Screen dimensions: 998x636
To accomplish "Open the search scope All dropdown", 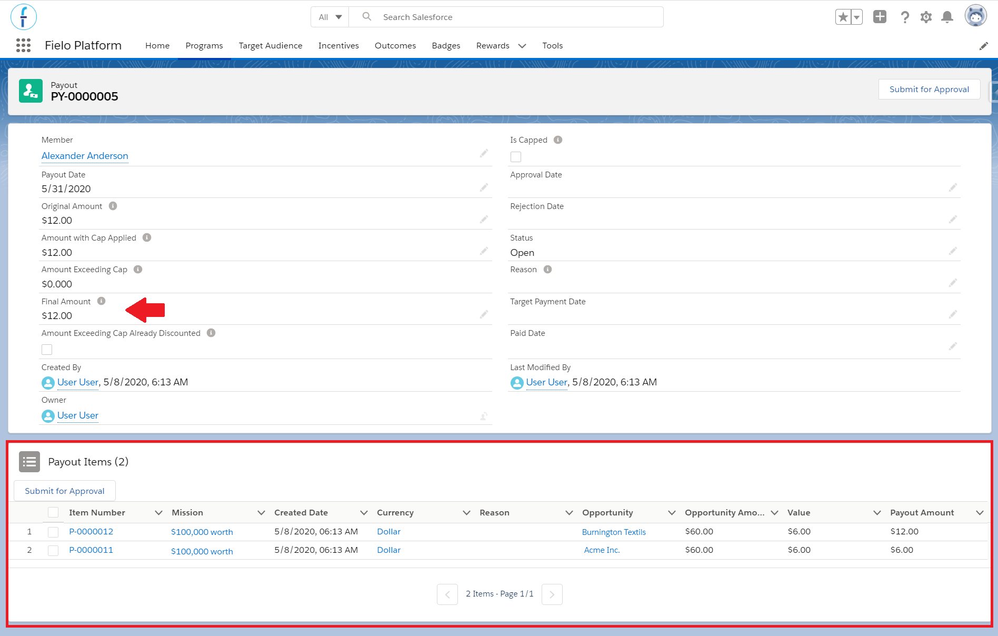I will (330, 17).
